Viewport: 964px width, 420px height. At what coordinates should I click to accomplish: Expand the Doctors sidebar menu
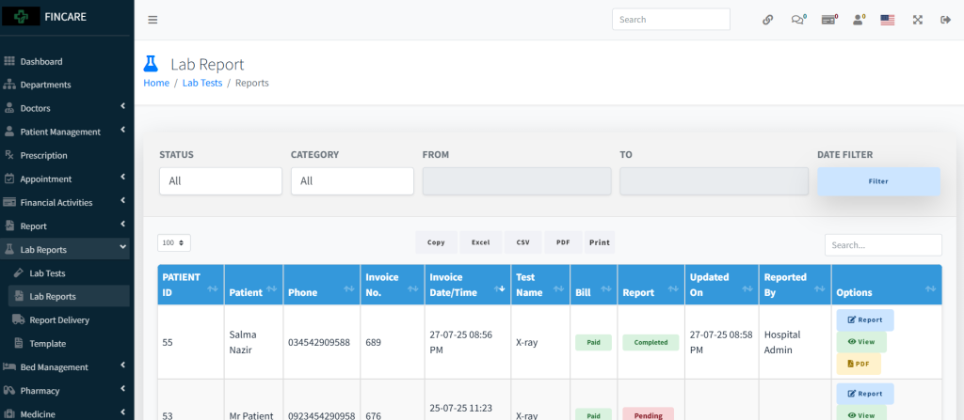coord(64,108)
